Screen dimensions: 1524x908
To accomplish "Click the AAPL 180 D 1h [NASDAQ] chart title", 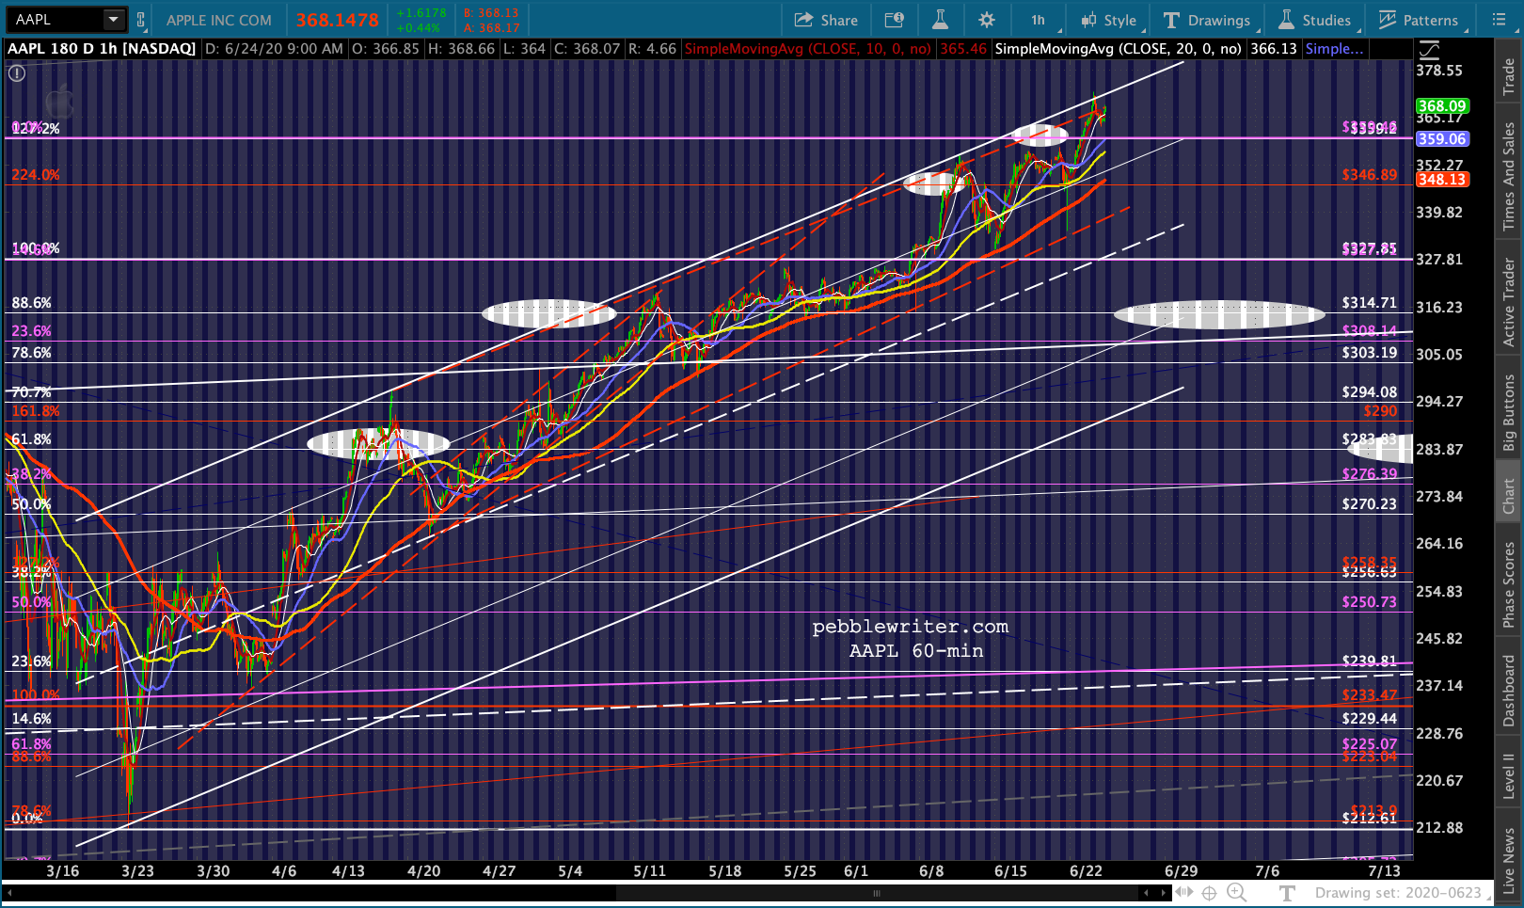I will pos(102,48).
